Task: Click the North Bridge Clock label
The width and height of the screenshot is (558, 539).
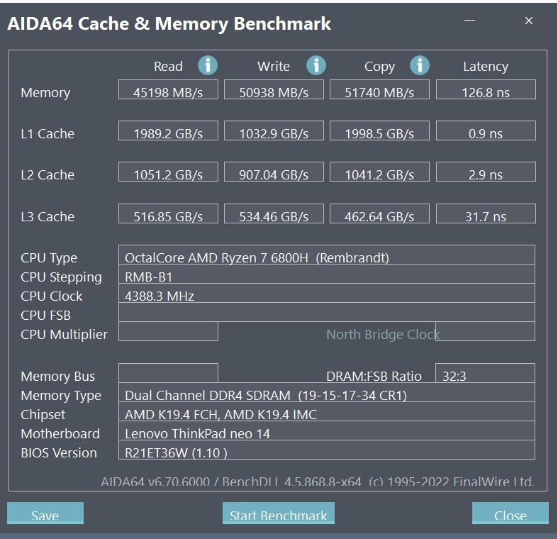Action: pos(383,335)
